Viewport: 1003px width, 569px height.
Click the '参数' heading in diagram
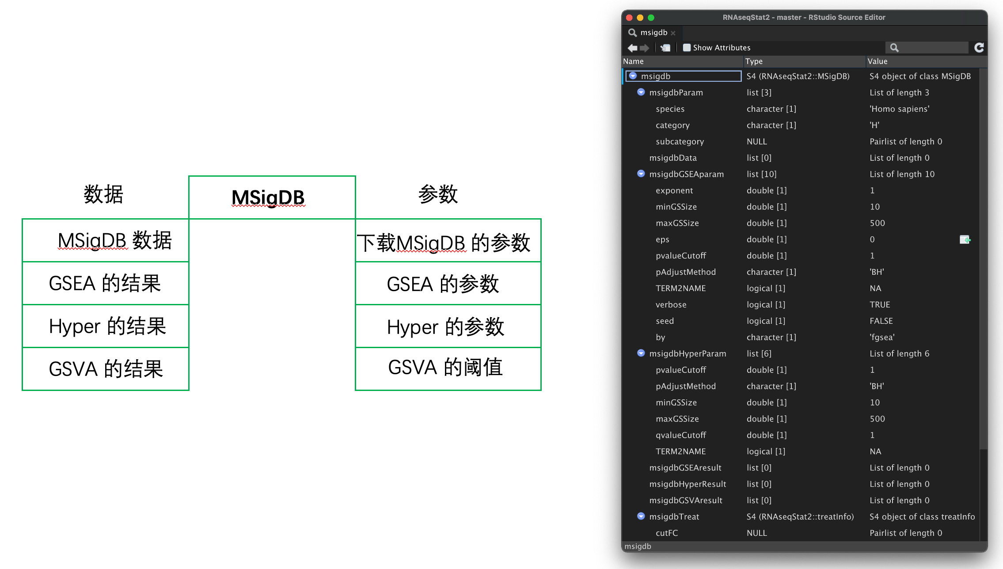tap(438, 194)
